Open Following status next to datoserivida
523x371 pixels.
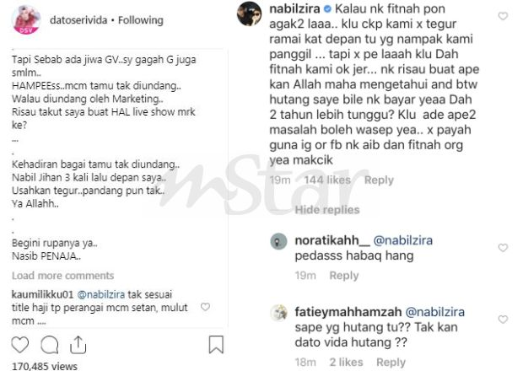[140, 20]
